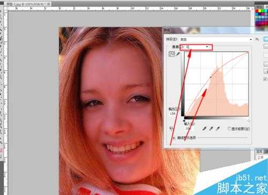Select the pencil draw-curve tool

177,54
